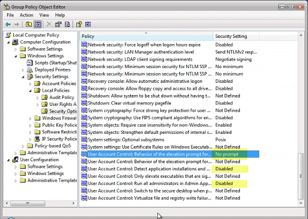Screen dimensions: 308x219
Task: Collapse the Security Settings node
Action: point(23,77)
